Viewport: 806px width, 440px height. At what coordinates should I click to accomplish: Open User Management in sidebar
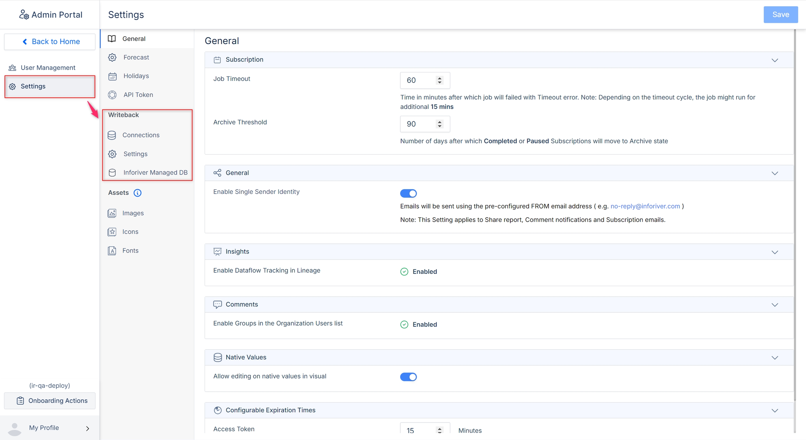point(48,68)
